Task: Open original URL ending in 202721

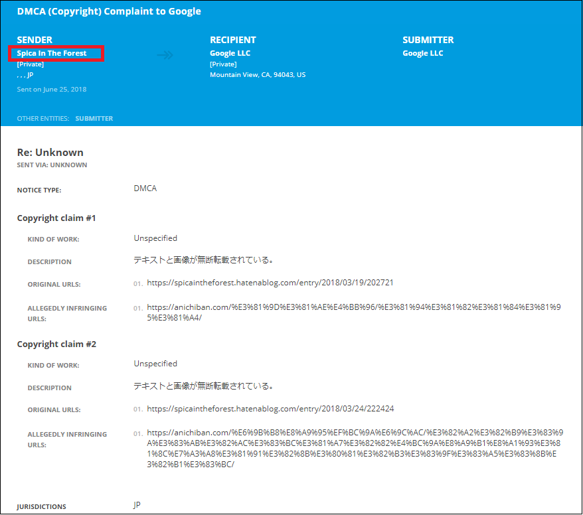Action: [x=270, y=283]
